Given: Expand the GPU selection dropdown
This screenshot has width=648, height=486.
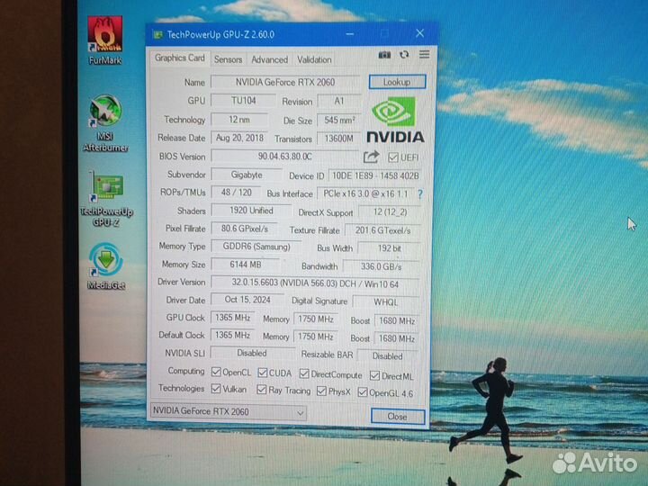Looking at the screenshot, I should pyautogui.click(x=300, y=412).
